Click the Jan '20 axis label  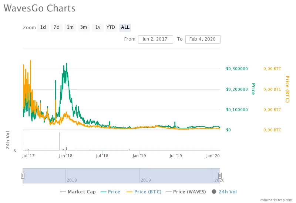tap(213, 156)
